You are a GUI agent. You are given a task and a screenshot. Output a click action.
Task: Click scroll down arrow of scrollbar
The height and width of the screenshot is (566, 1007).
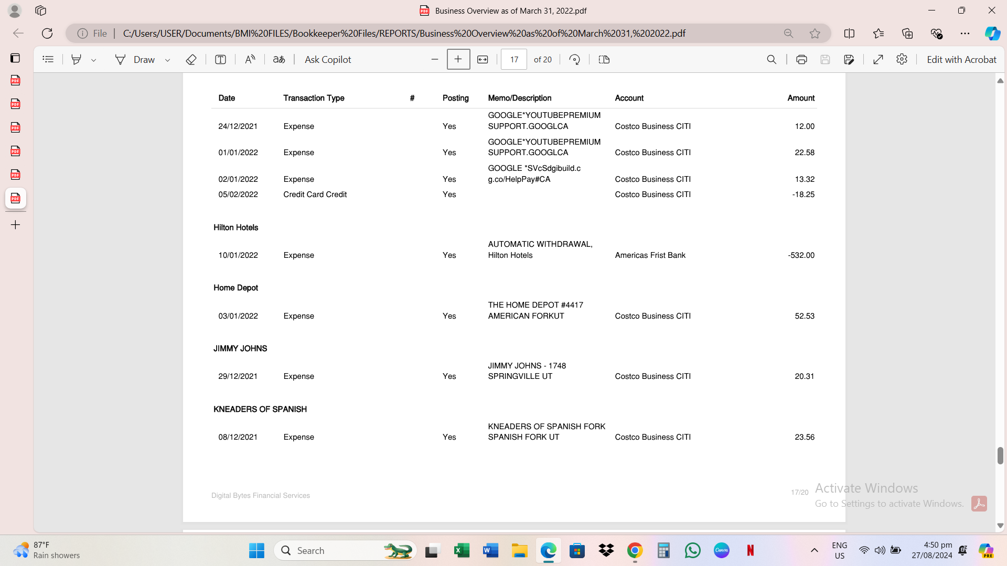tap(1000, 526)
